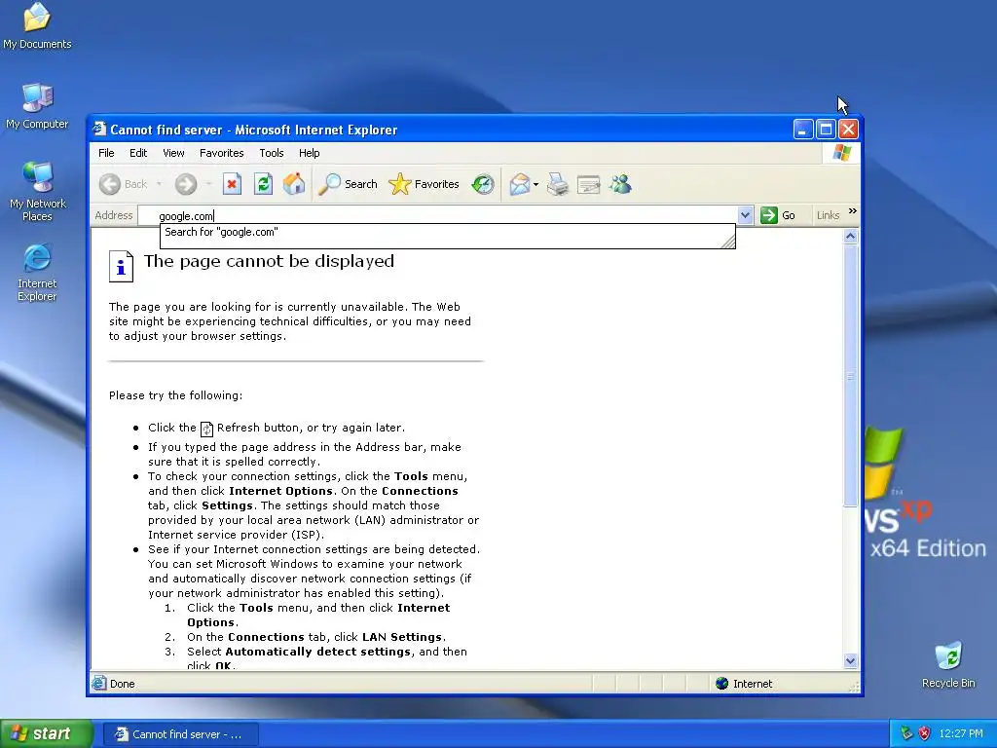The image size is (997, 748).
Task: Open the Messenger people icon
Action: [x=620, y=184]
